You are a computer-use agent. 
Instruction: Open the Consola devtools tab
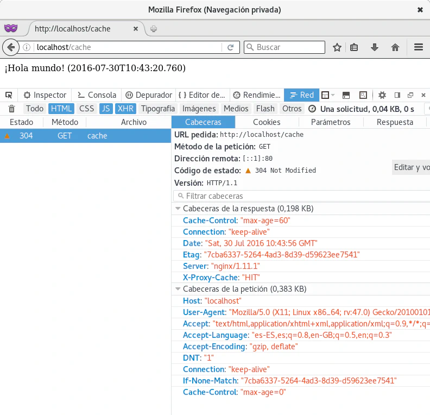click(97, 95)
